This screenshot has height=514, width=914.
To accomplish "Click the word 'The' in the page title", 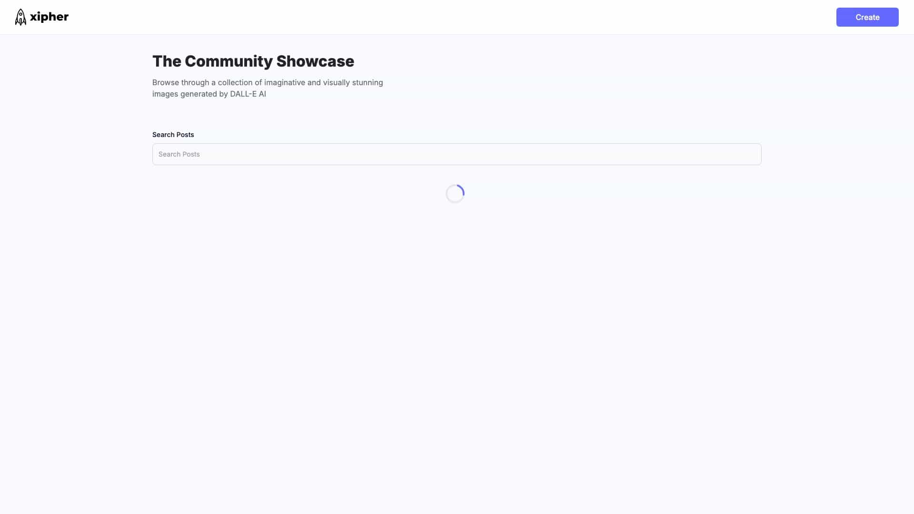I will point(167,61).
